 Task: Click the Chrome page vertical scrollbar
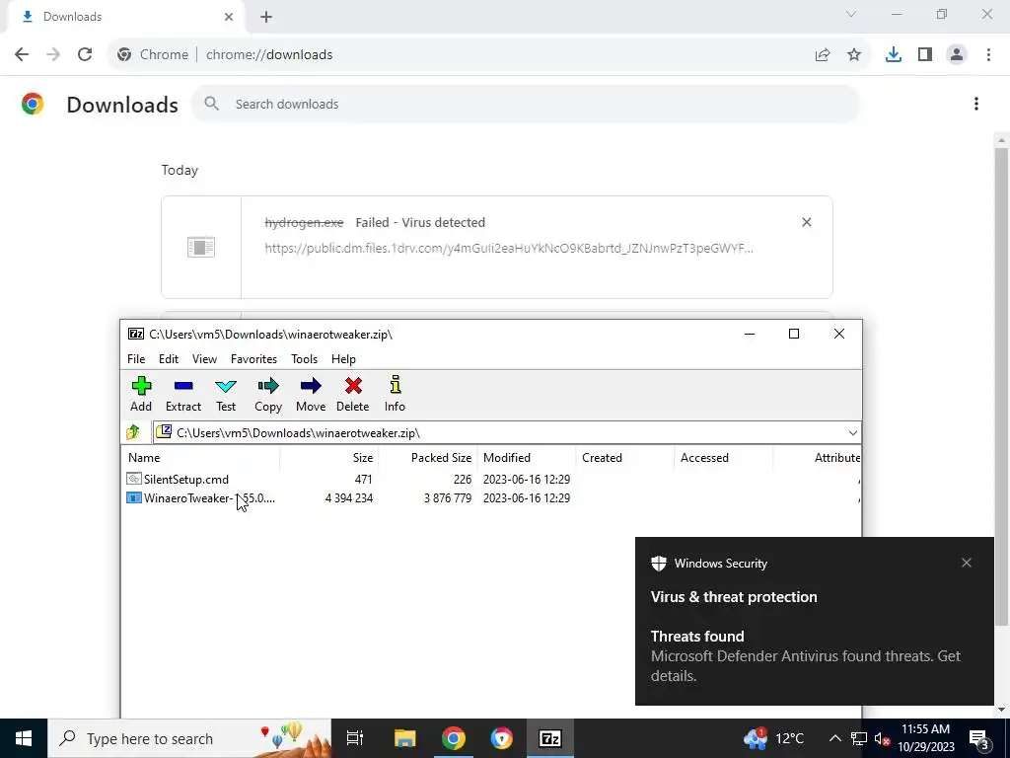(1001, 387)
